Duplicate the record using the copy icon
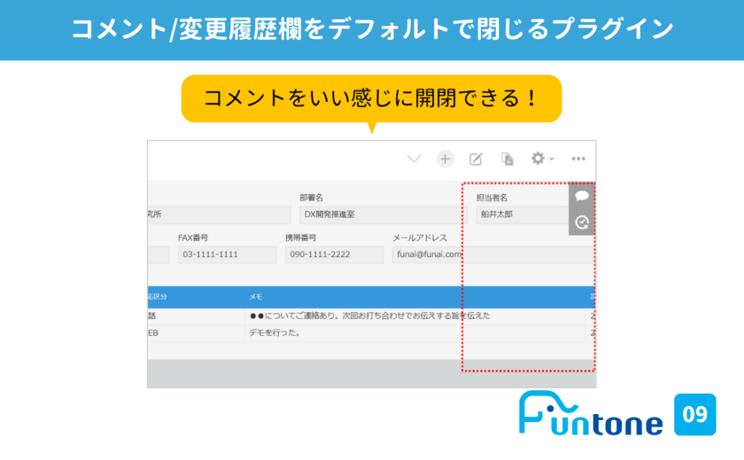Screen dimensions: 744x460 (507, 158)
